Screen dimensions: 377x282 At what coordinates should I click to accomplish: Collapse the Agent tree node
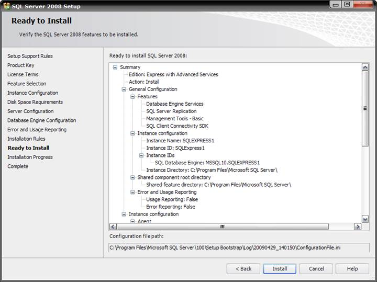click(132, 221)
